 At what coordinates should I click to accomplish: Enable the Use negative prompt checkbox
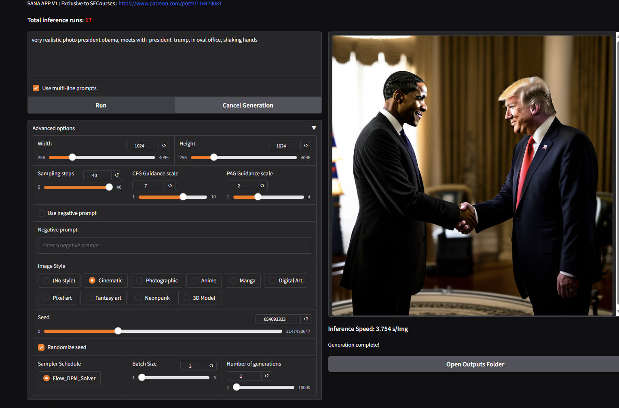click(41, 213)
